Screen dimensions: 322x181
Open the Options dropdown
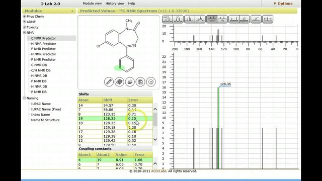click(283, 4)
